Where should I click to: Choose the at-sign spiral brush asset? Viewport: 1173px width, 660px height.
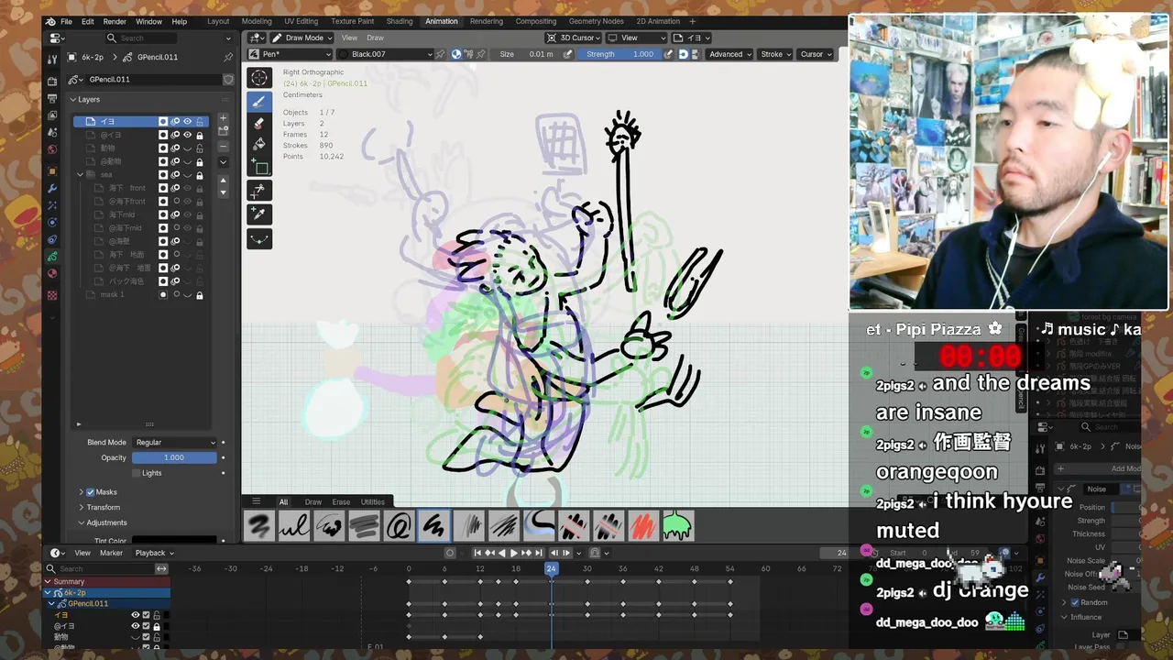(399, 526)
